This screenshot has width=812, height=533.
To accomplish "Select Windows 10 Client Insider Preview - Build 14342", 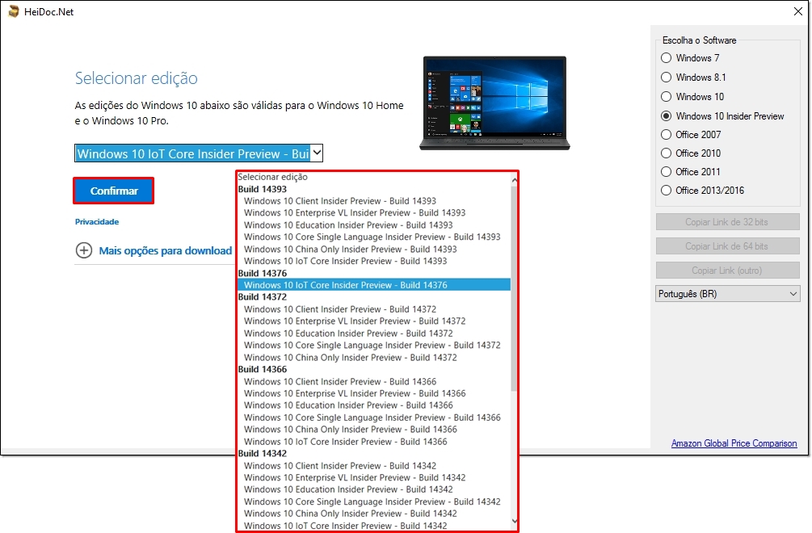I will (374, 466).
